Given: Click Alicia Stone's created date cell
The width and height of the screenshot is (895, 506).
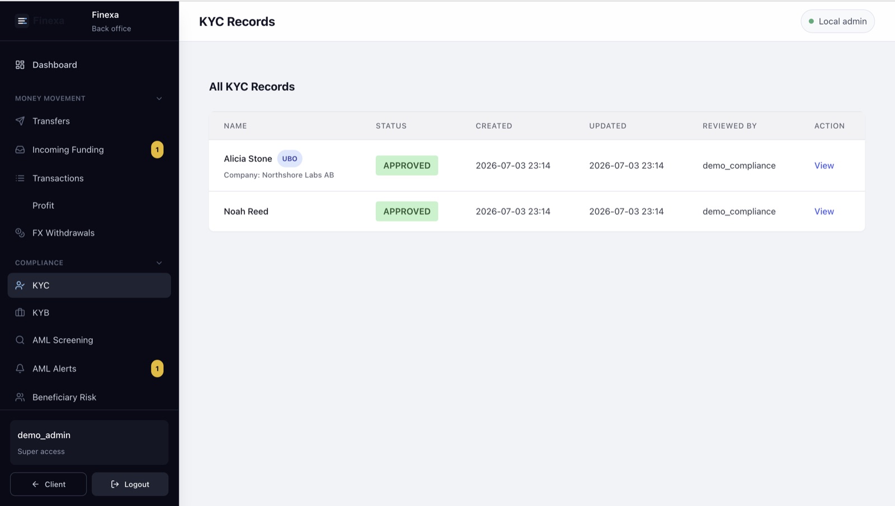Looking at the screenshot, I should (513, 166).
